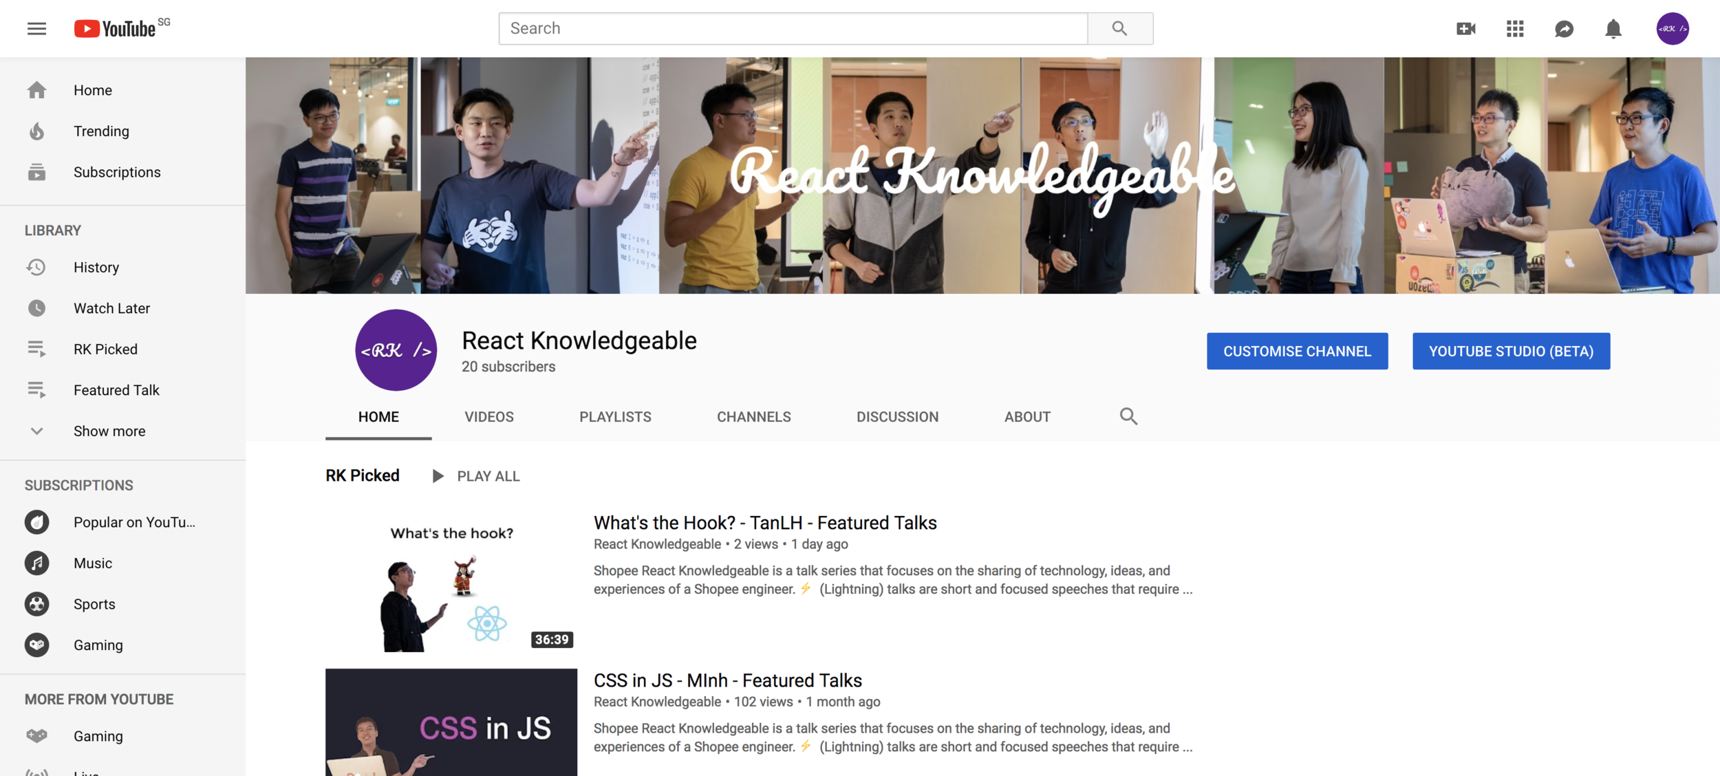
Task: Open the What's the hook video thumbnail
Action: tap(451, 582)
